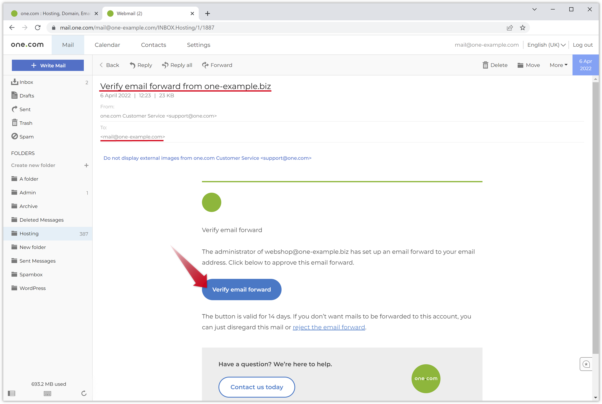This screenshot has width=602, height=404.
Task: Click the Create new folder plus icon
Action: tap(86, 165)
